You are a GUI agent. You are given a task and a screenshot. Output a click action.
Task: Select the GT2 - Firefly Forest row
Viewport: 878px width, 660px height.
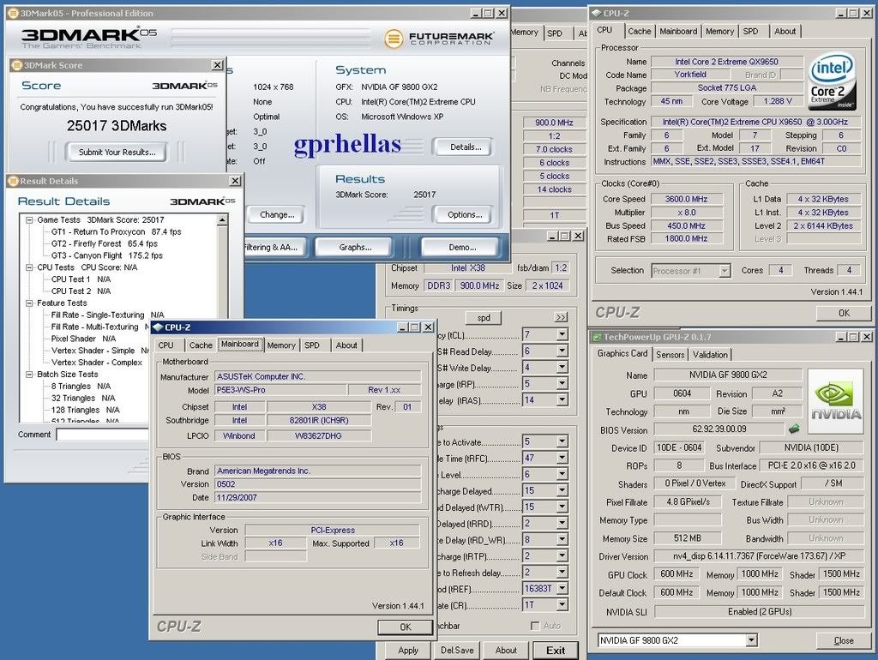click(104, 243)
